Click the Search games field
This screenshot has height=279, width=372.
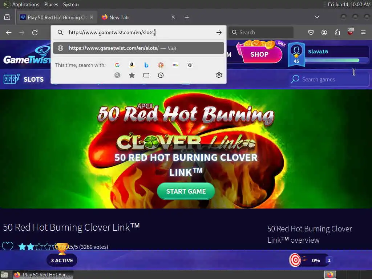[330, 80]
